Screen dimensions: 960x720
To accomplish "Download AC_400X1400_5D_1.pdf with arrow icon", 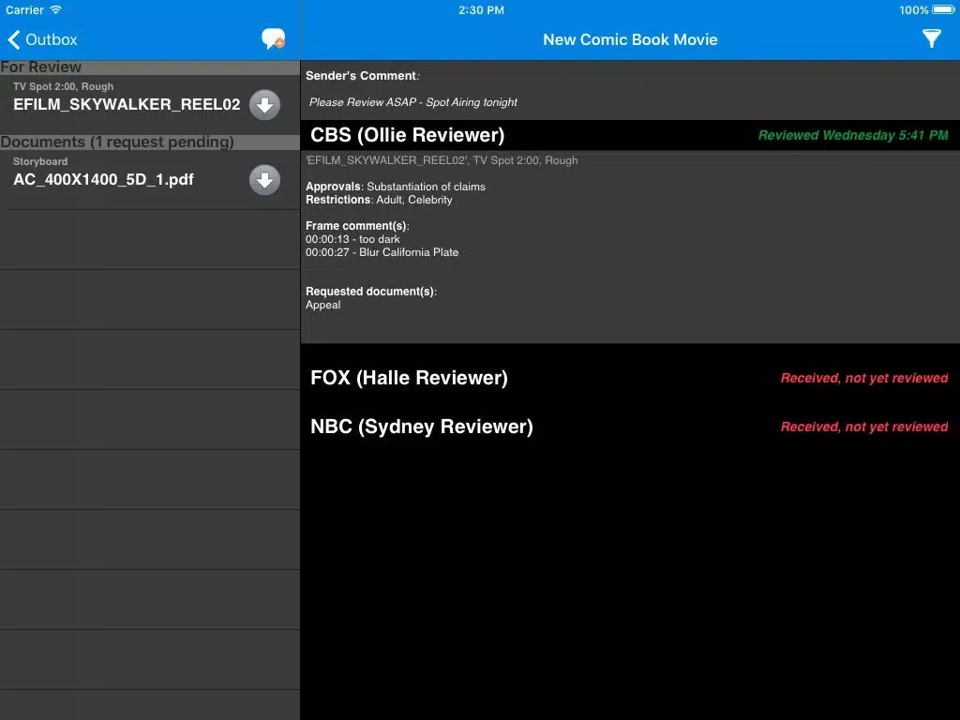I will click(x=264, y=180).
